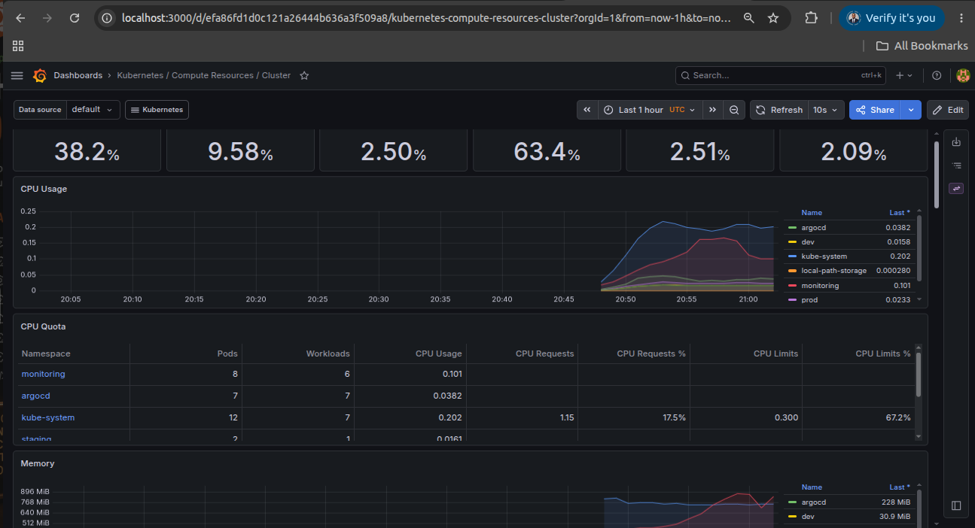This screenshot has height=528, width=975.
Task: Click the export icon in right sidebar
Action: 956,141
